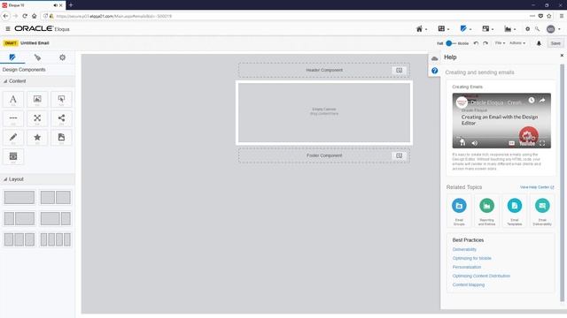This screenshot has height=318, width=567.
Task: Select the Shared Content file component
Action: pyautogui.click(x=61, y=138)
